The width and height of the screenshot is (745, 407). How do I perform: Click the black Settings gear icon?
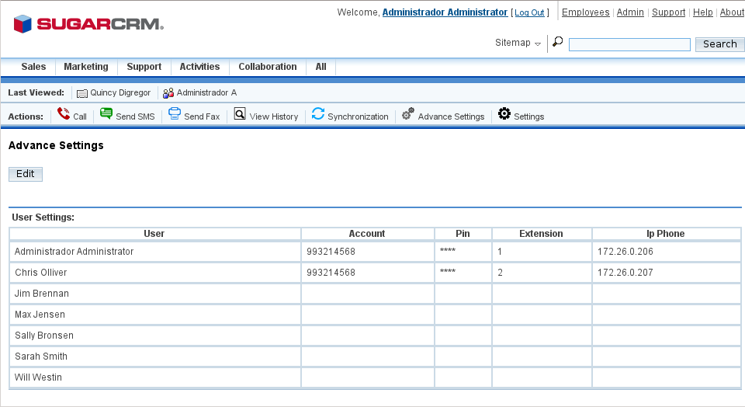(x=504, y=114)
